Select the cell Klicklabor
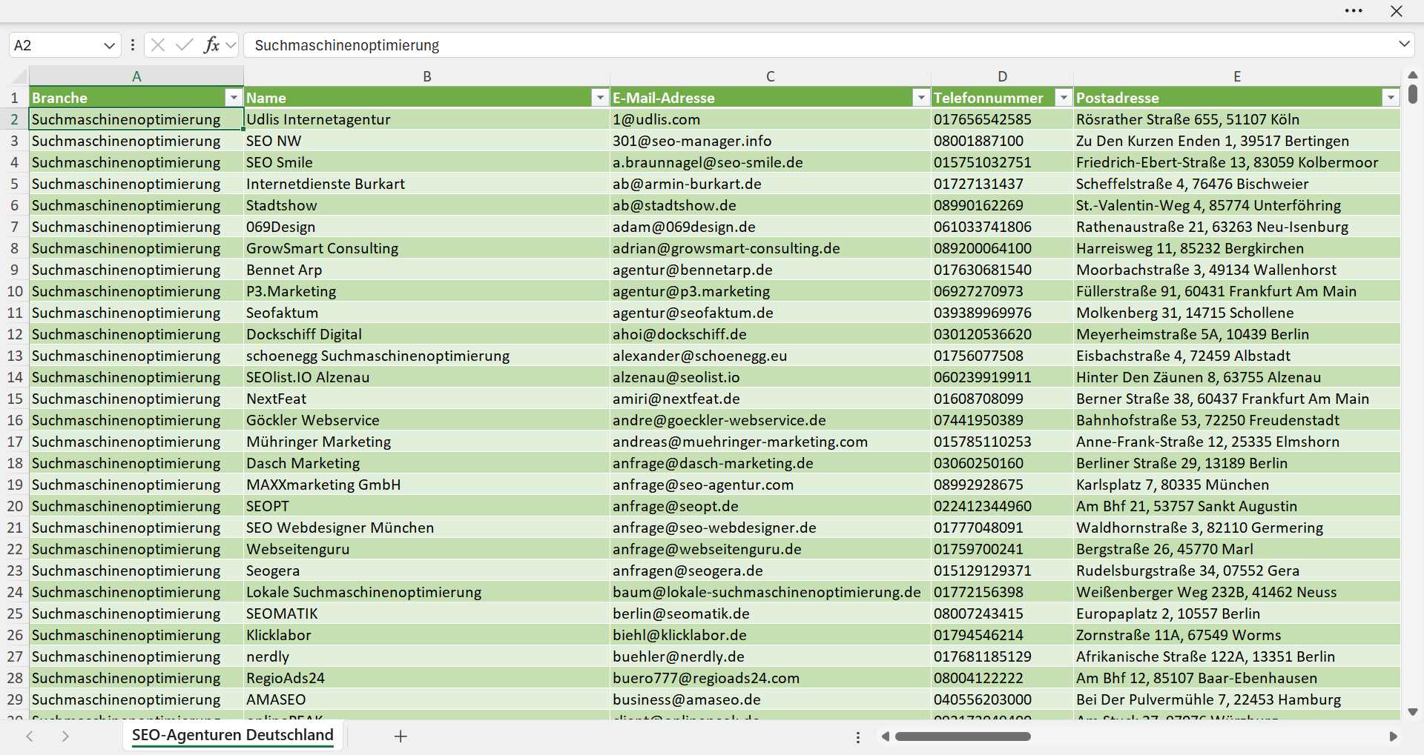 tap(426, 635)
